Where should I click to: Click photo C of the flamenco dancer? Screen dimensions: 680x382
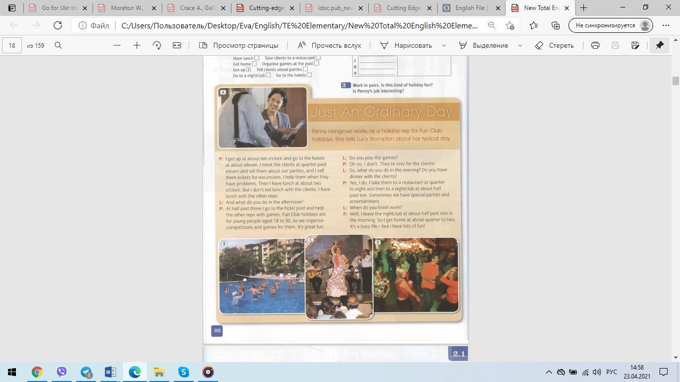[x=339, y=277]
